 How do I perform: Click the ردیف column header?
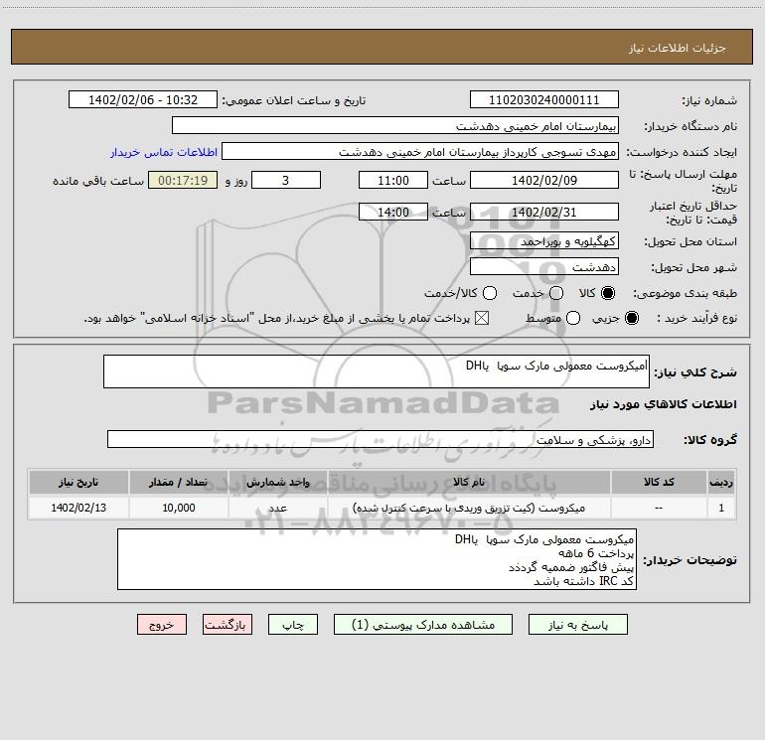click(x=721, y=482)
